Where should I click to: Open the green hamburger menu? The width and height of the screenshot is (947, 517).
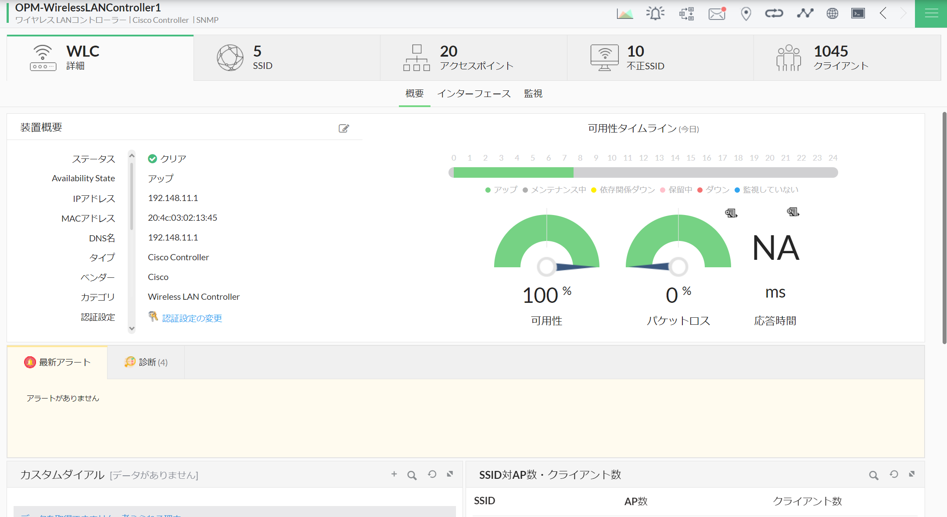[x=931, y=14]
